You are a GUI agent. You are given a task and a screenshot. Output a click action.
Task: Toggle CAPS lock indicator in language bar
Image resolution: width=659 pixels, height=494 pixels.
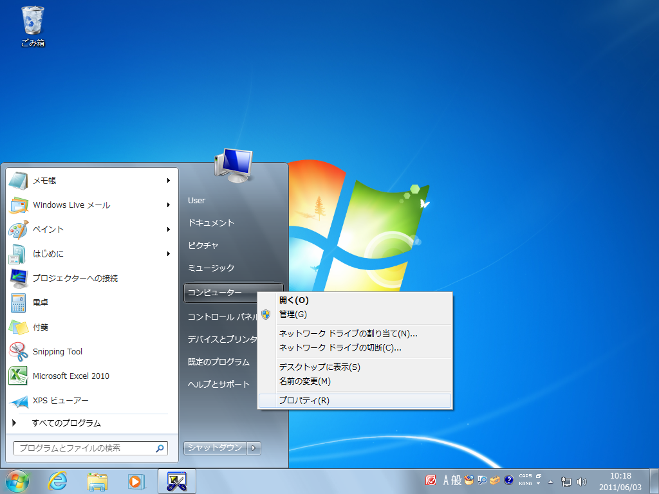tap(525, 476)
